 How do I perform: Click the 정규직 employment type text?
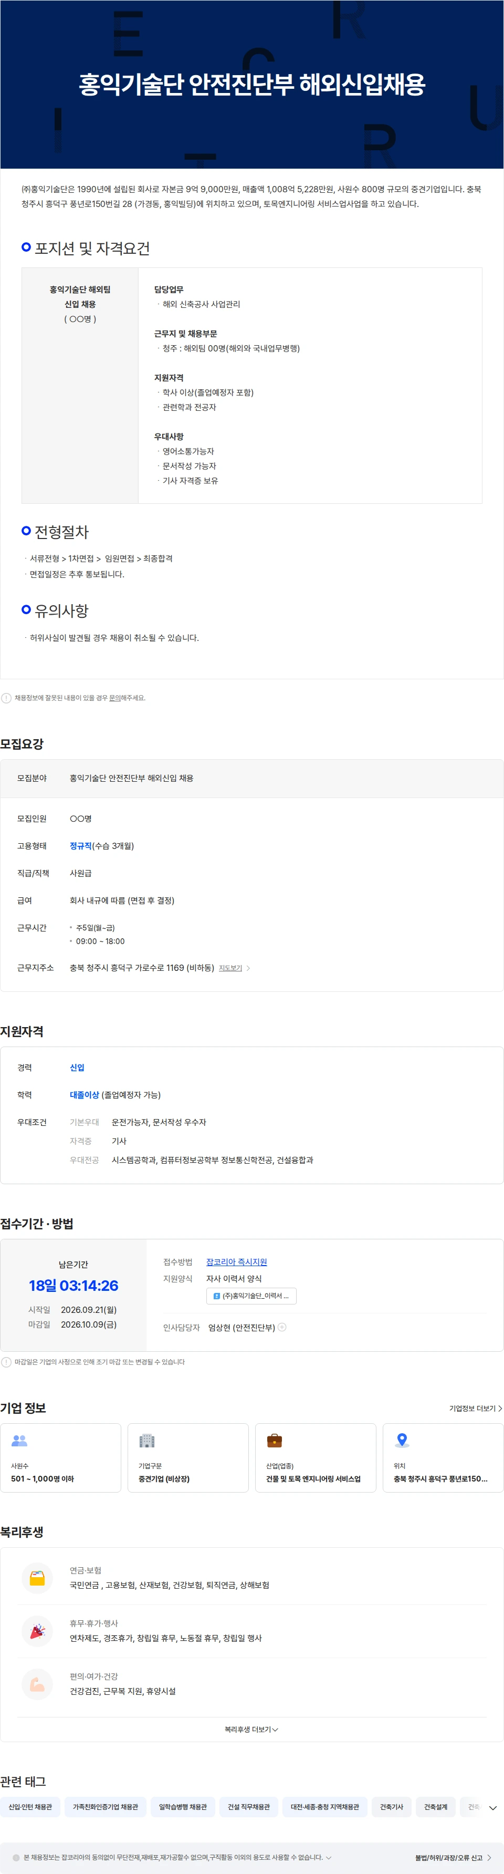tap(81, 846)
